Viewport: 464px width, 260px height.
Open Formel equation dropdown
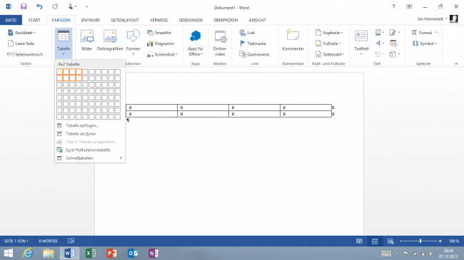point(424,33)
